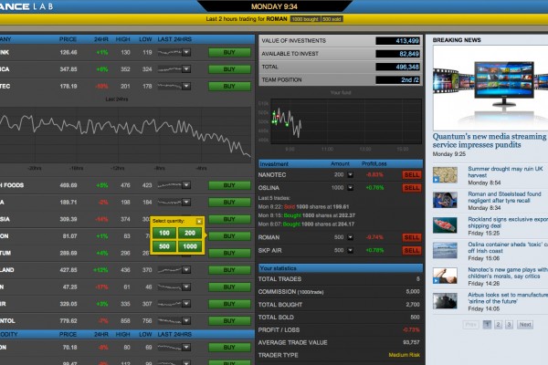Collapse OSLINA trades dropdown arrow
Viewport: 548px width, 365px height.
click(350, 188)
